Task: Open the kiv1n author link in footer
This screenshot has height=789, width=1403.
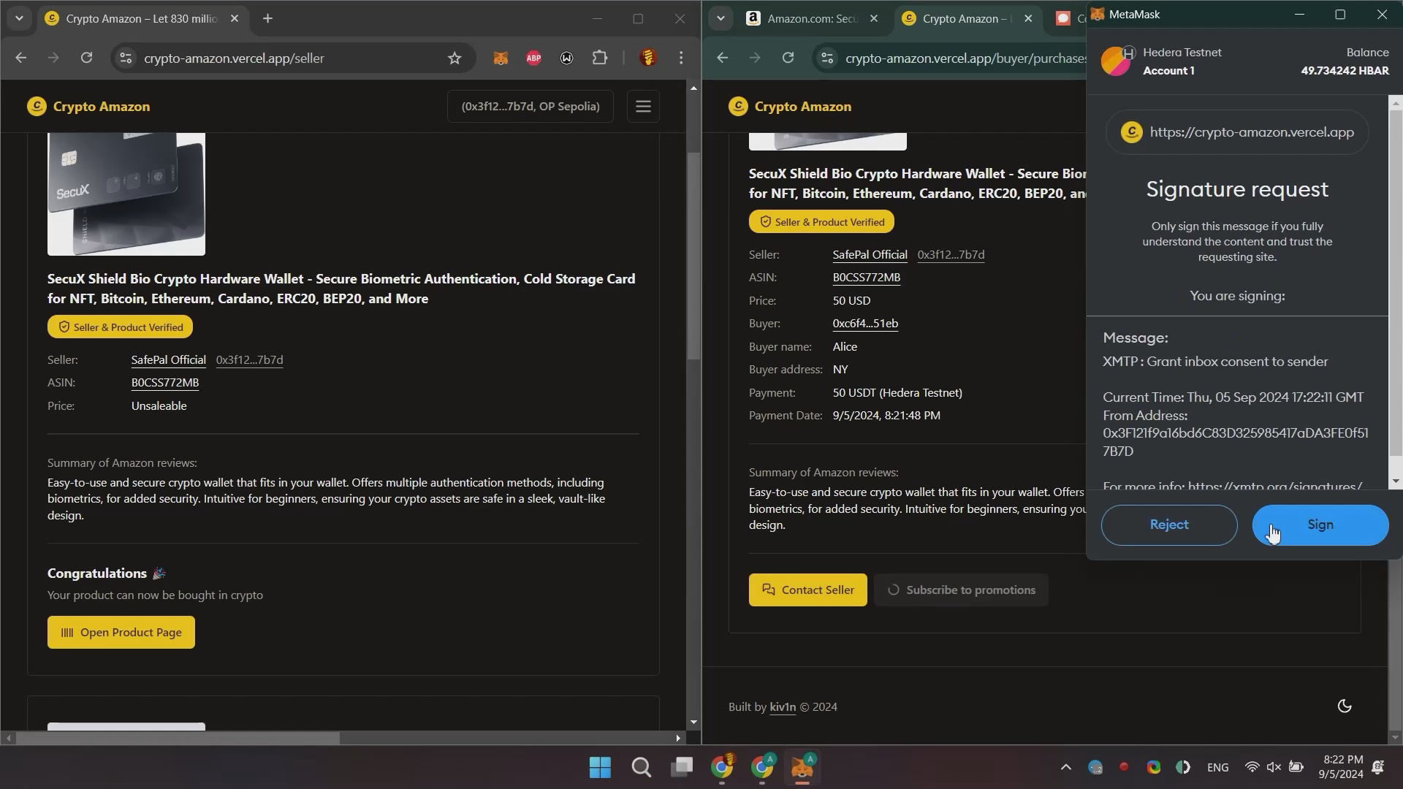Action: click(783, 706)
